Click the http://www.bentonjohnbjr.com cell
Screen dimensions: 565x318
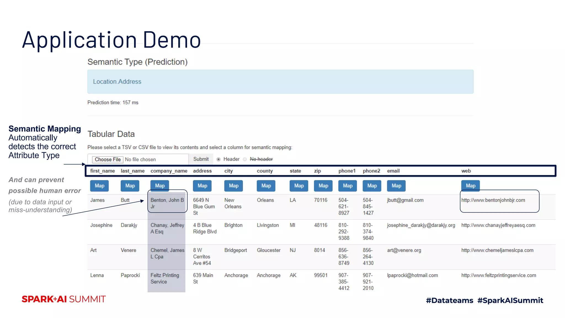coord(493,200)
